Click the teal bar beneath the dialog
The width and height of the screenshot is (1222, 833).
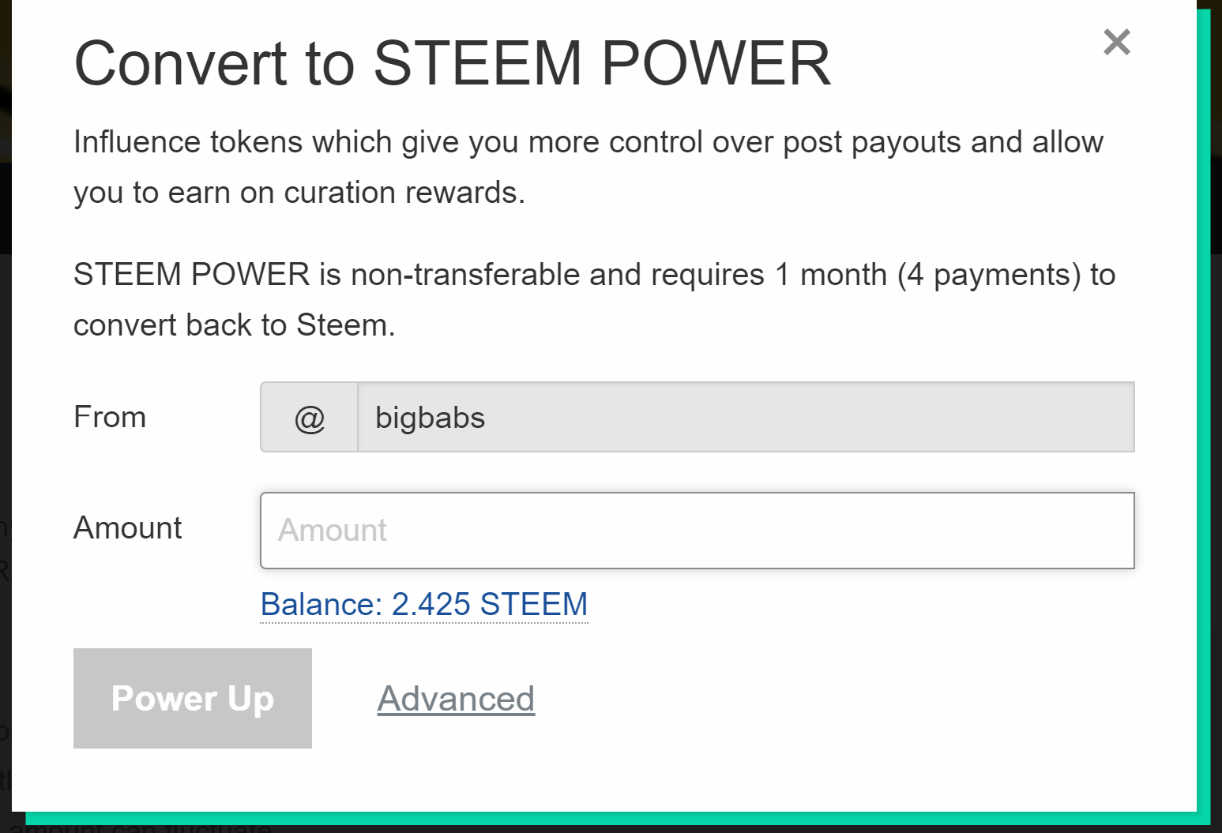[616, 819]
